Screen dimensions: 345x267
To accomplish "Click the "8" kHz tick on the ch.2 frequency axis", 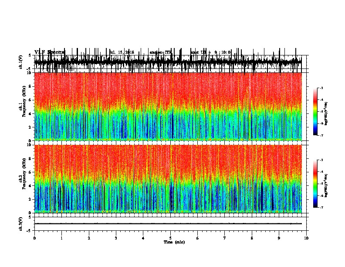I will pos(30,159).
